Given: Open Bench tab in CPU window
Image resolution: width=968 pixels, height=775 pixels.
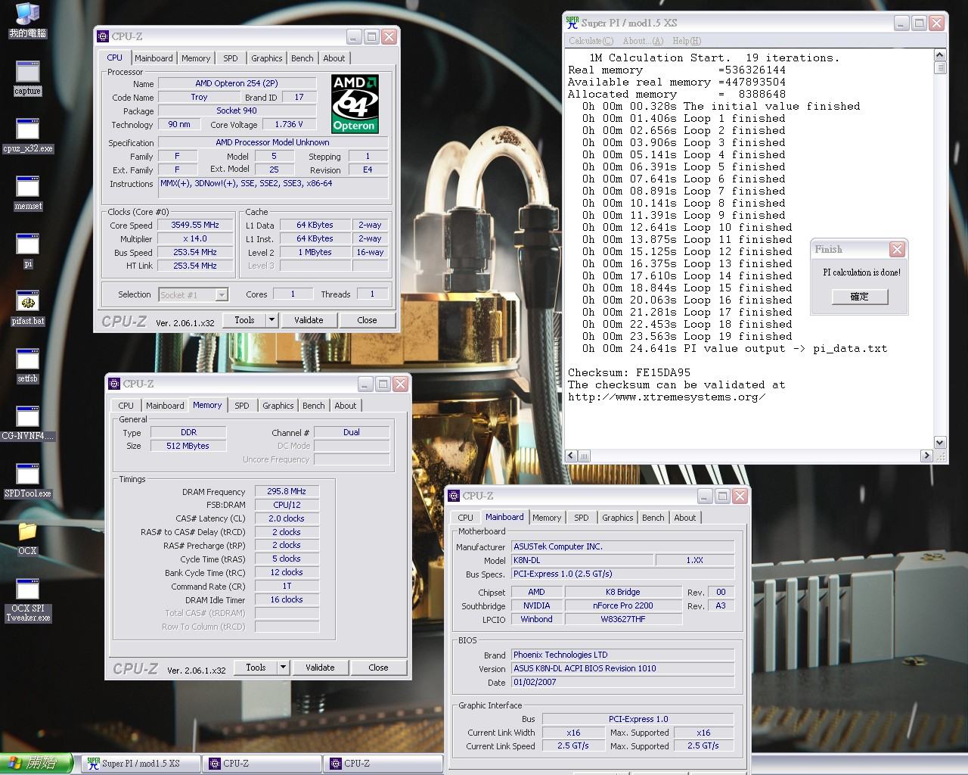Looking at the screenshot, I should tap(302, 58).
